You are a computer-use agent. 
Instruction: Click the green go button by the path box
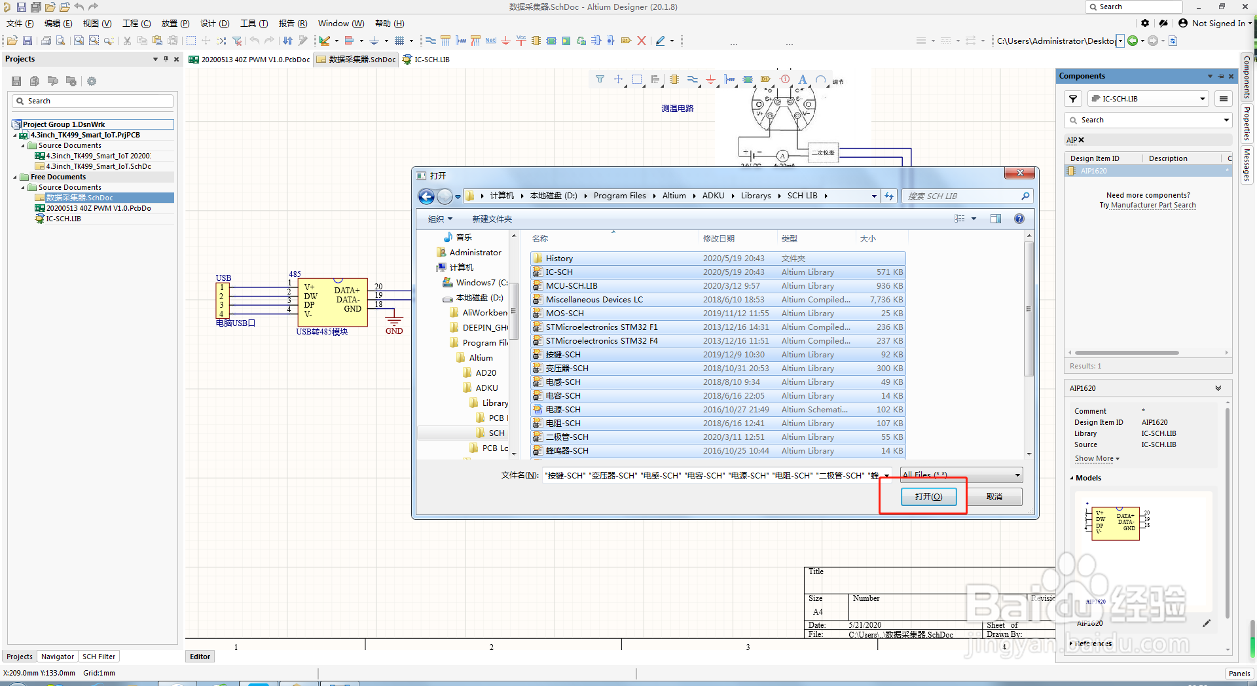click(1133, 41)
